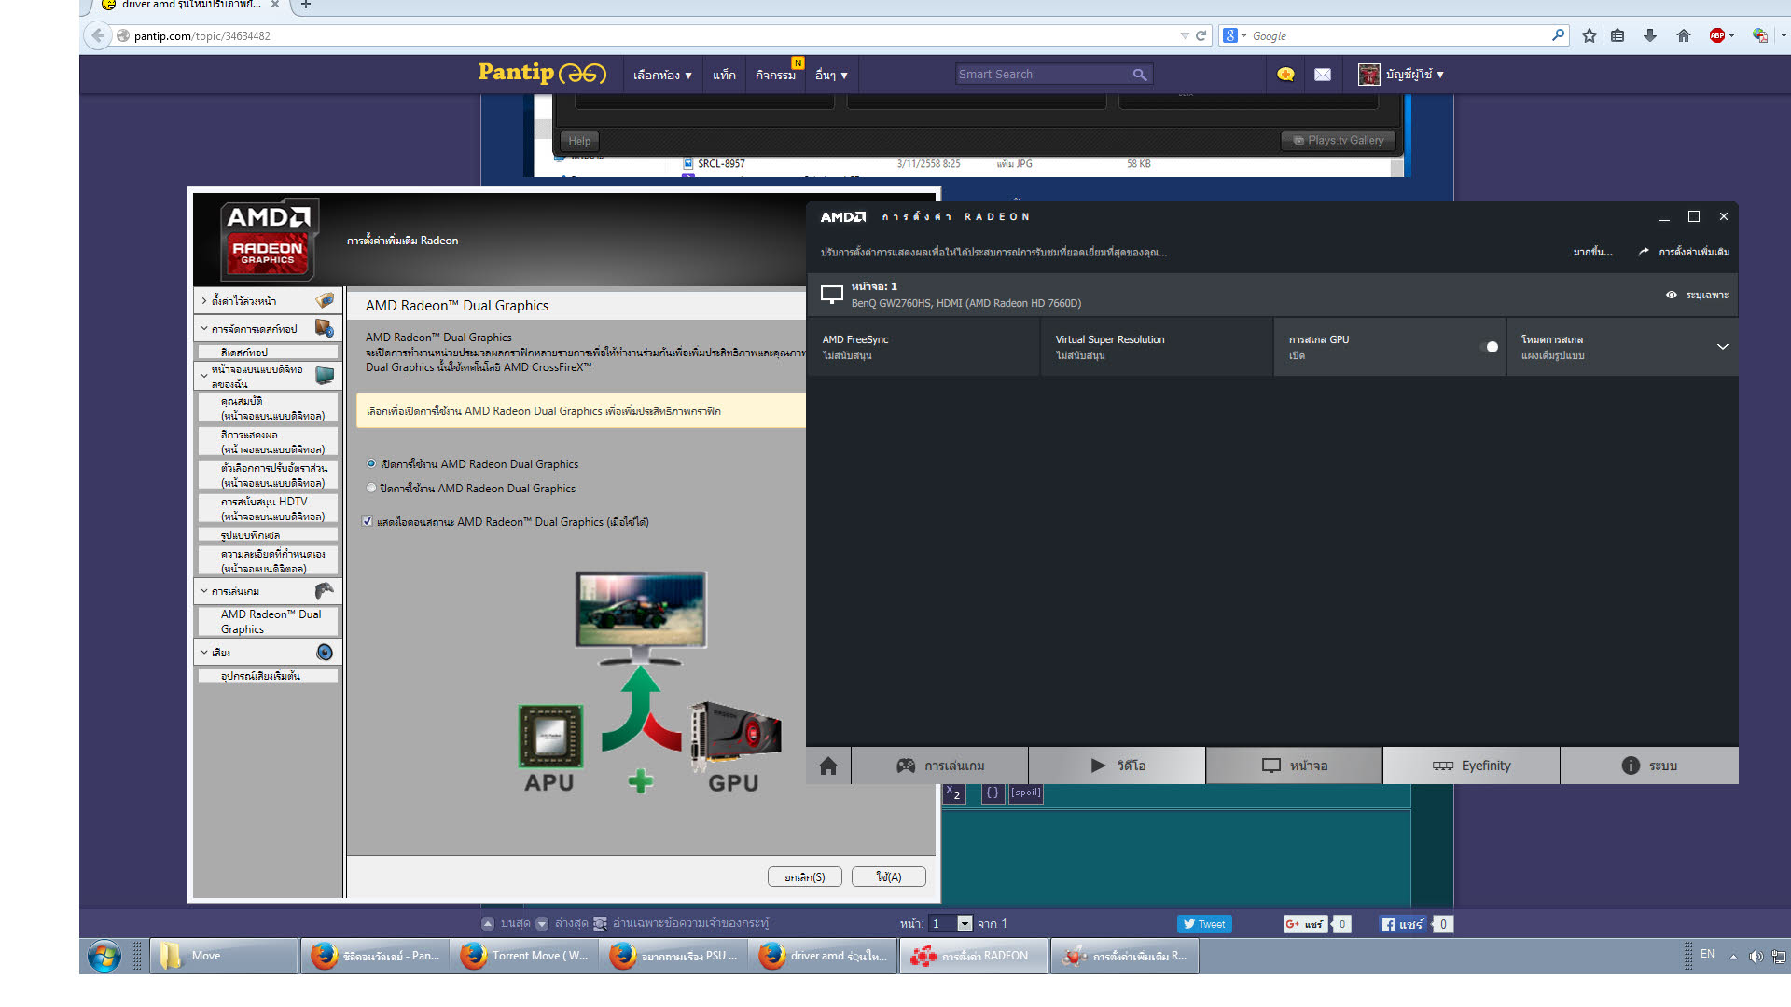The width and height of the screenshot is (1791, 1007).
Task: Open การตั้งค่าเพิ่มเติม additional settings link
Action: 1684,252
